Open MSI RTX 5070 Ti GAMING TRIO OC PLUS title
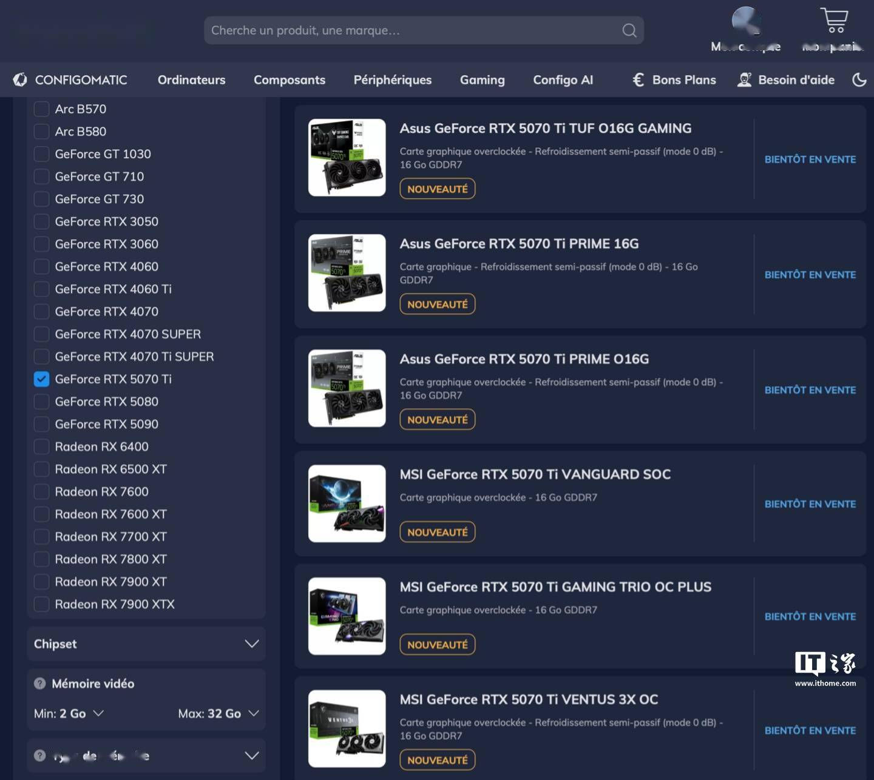Screen dimensions: 874x780 point(555,587)
